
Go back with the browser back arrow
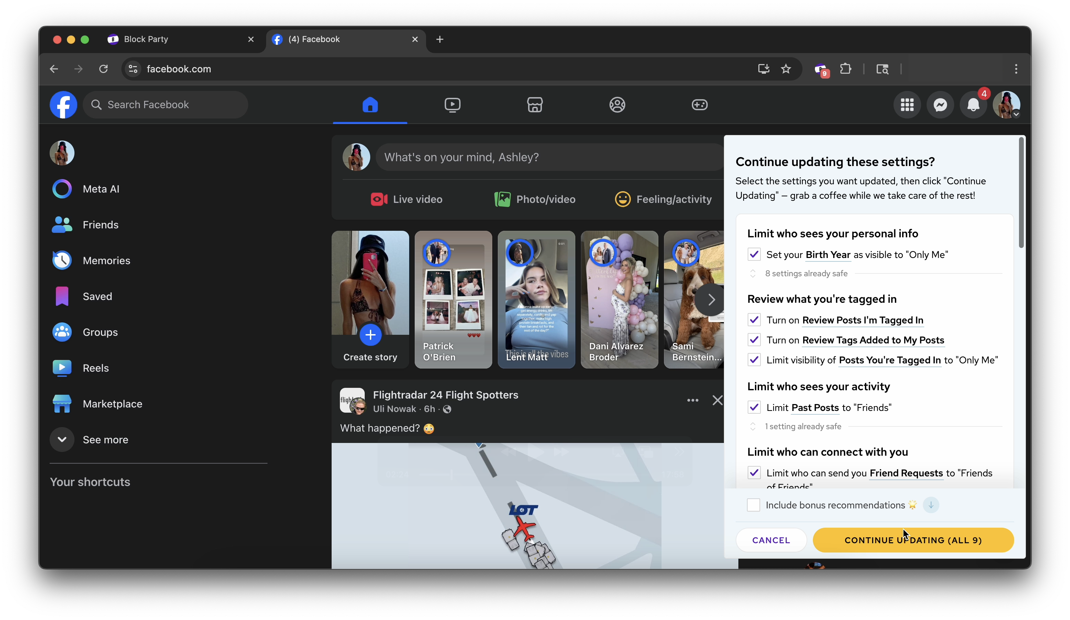[54, 69]
